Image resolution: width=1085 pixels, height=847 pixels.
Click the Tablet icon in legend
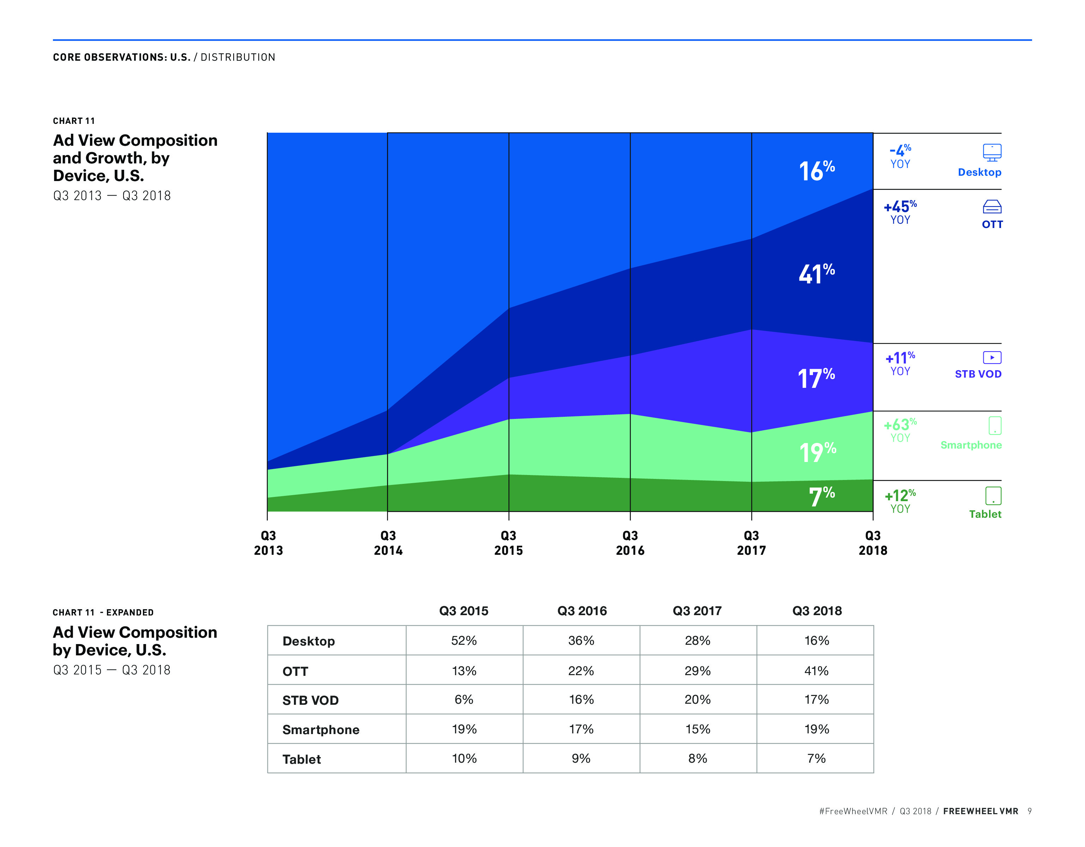click(x=993, y=496)
